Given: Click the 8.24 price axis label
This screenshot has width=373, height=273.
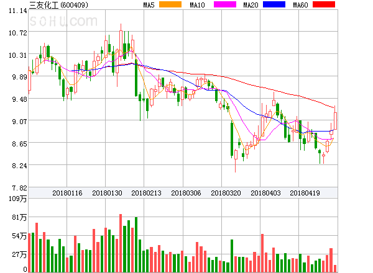Looking at the screenshot, I should 20,166.
